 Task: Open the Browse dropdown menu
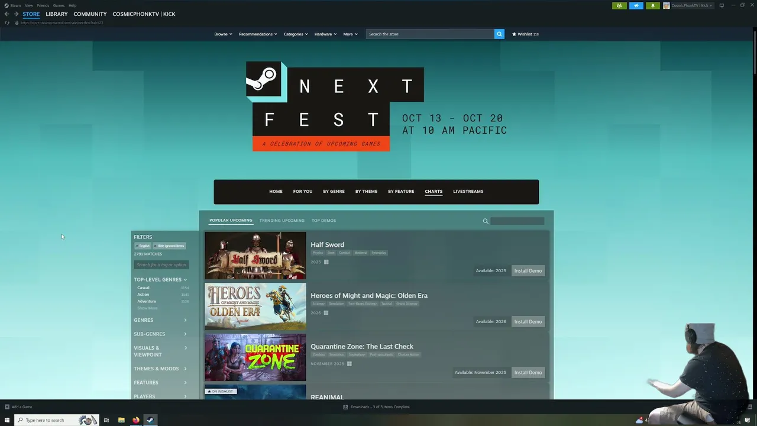coord(223,34)
